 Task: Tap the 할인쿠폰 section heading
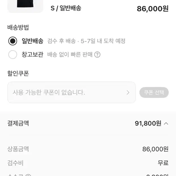[x=18, y=73]
